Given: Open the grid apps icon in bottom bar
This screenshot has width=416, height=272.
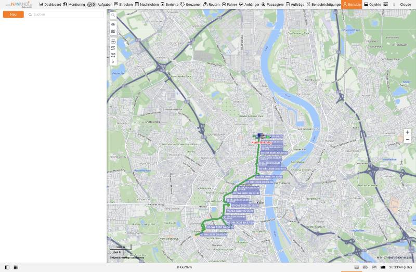Looking at the screenshot, I should [16, 267].
